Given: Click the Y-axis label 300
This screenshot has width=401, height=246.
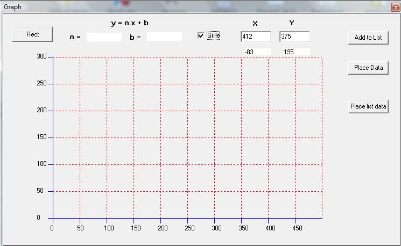Looking at the screenshot, I should pyautogui.click(x=41, y=56).
